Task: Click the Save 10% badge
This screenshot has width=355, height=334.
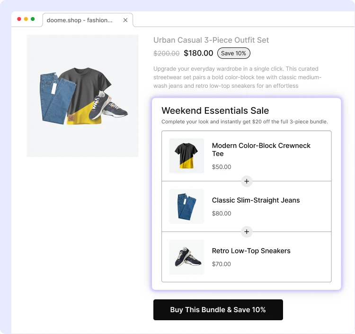Action: (x=233, y=53)
